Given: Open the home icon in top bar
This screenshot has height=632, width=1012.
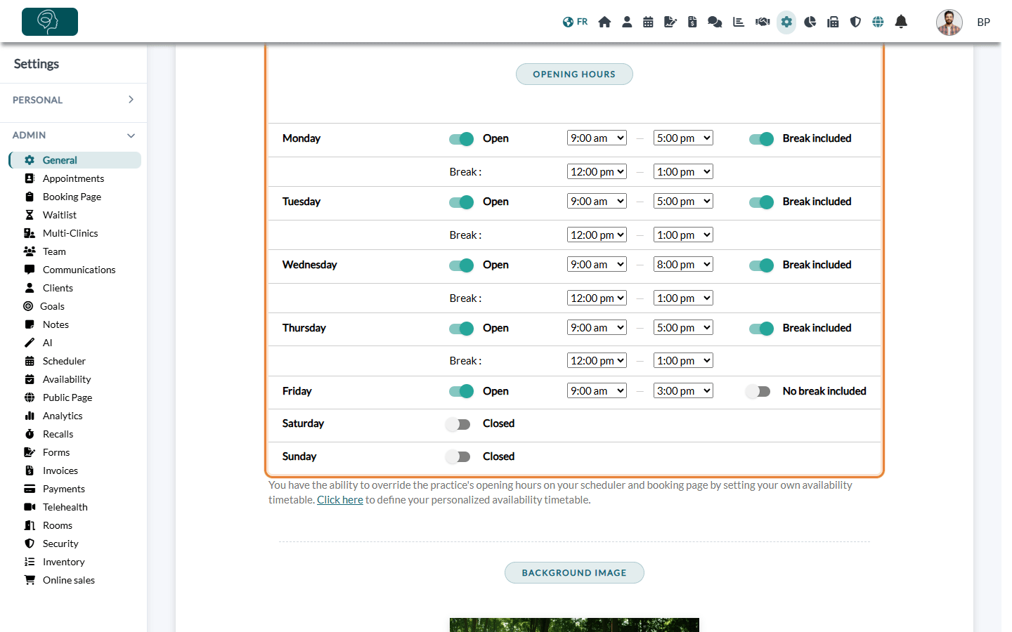Looking at the screenshot, I should pyautogui.click(x=604, y=22).
